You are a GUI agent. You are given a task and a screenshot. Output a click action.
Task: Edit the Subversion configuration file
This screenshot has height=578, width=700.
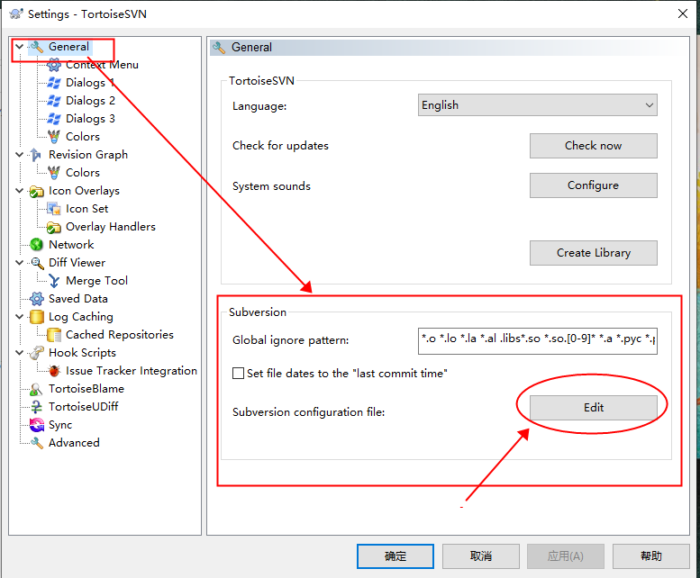(594, 408)
